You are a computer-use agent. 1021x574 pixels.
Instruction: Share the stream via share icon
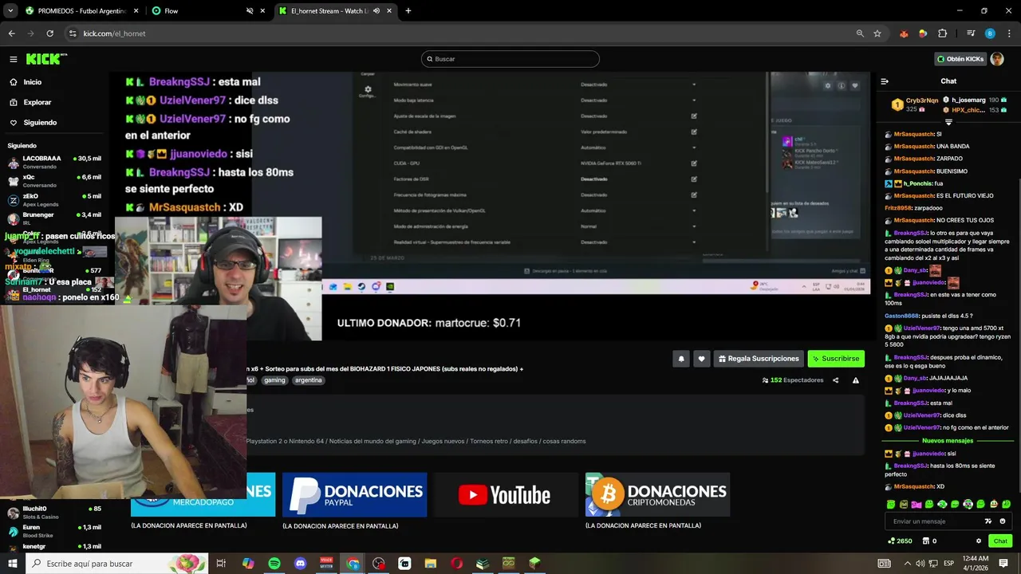click(835, 380)
